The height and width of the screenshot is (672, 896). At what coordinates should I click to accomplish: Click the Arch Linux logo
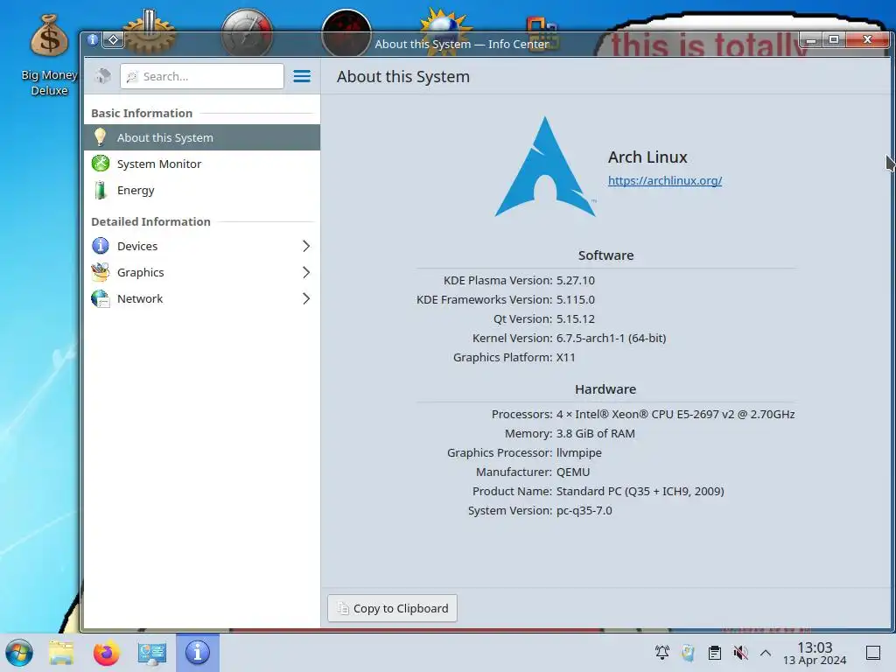(x=545, y=167)
